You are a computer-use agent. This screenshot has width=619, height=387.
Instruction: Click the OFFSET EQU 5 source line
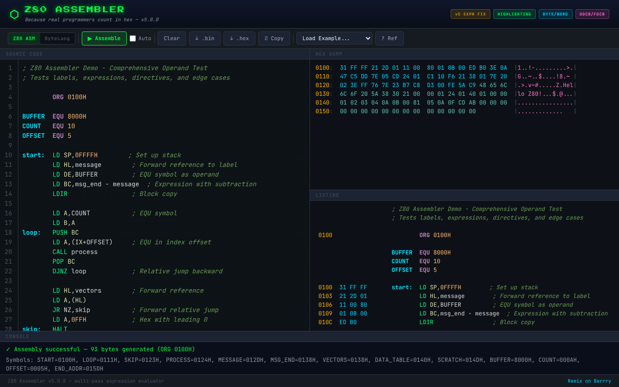(x=46, y=136)
